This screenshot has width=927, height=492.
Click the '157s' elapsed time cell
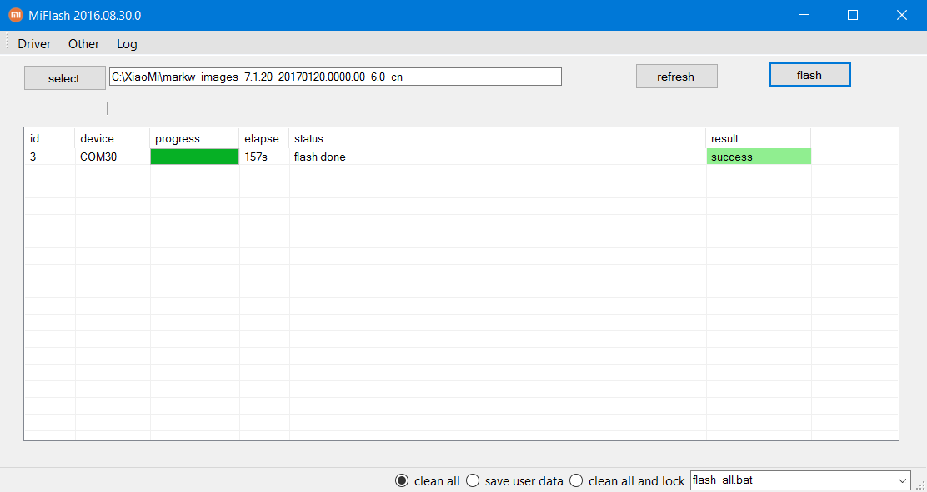(x=264, y=157)
